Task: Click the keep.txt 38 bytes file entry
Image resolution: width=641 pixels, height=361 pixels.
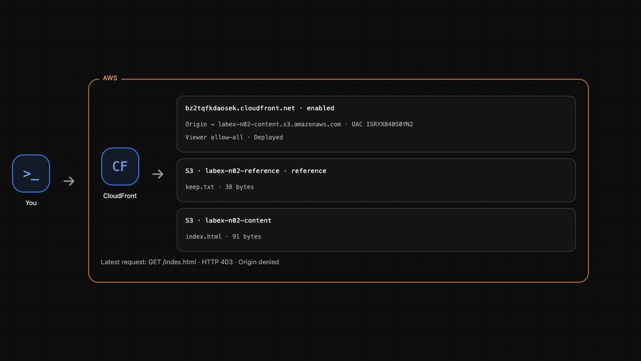Action: (219, 187)
